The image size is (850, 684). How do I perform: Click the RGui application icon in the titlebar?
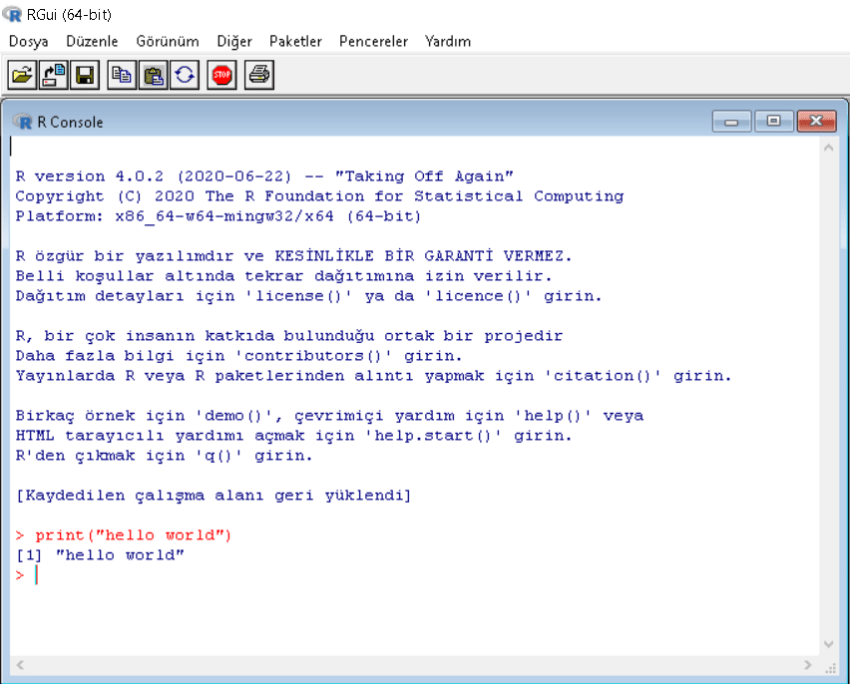tap(10, 15)
